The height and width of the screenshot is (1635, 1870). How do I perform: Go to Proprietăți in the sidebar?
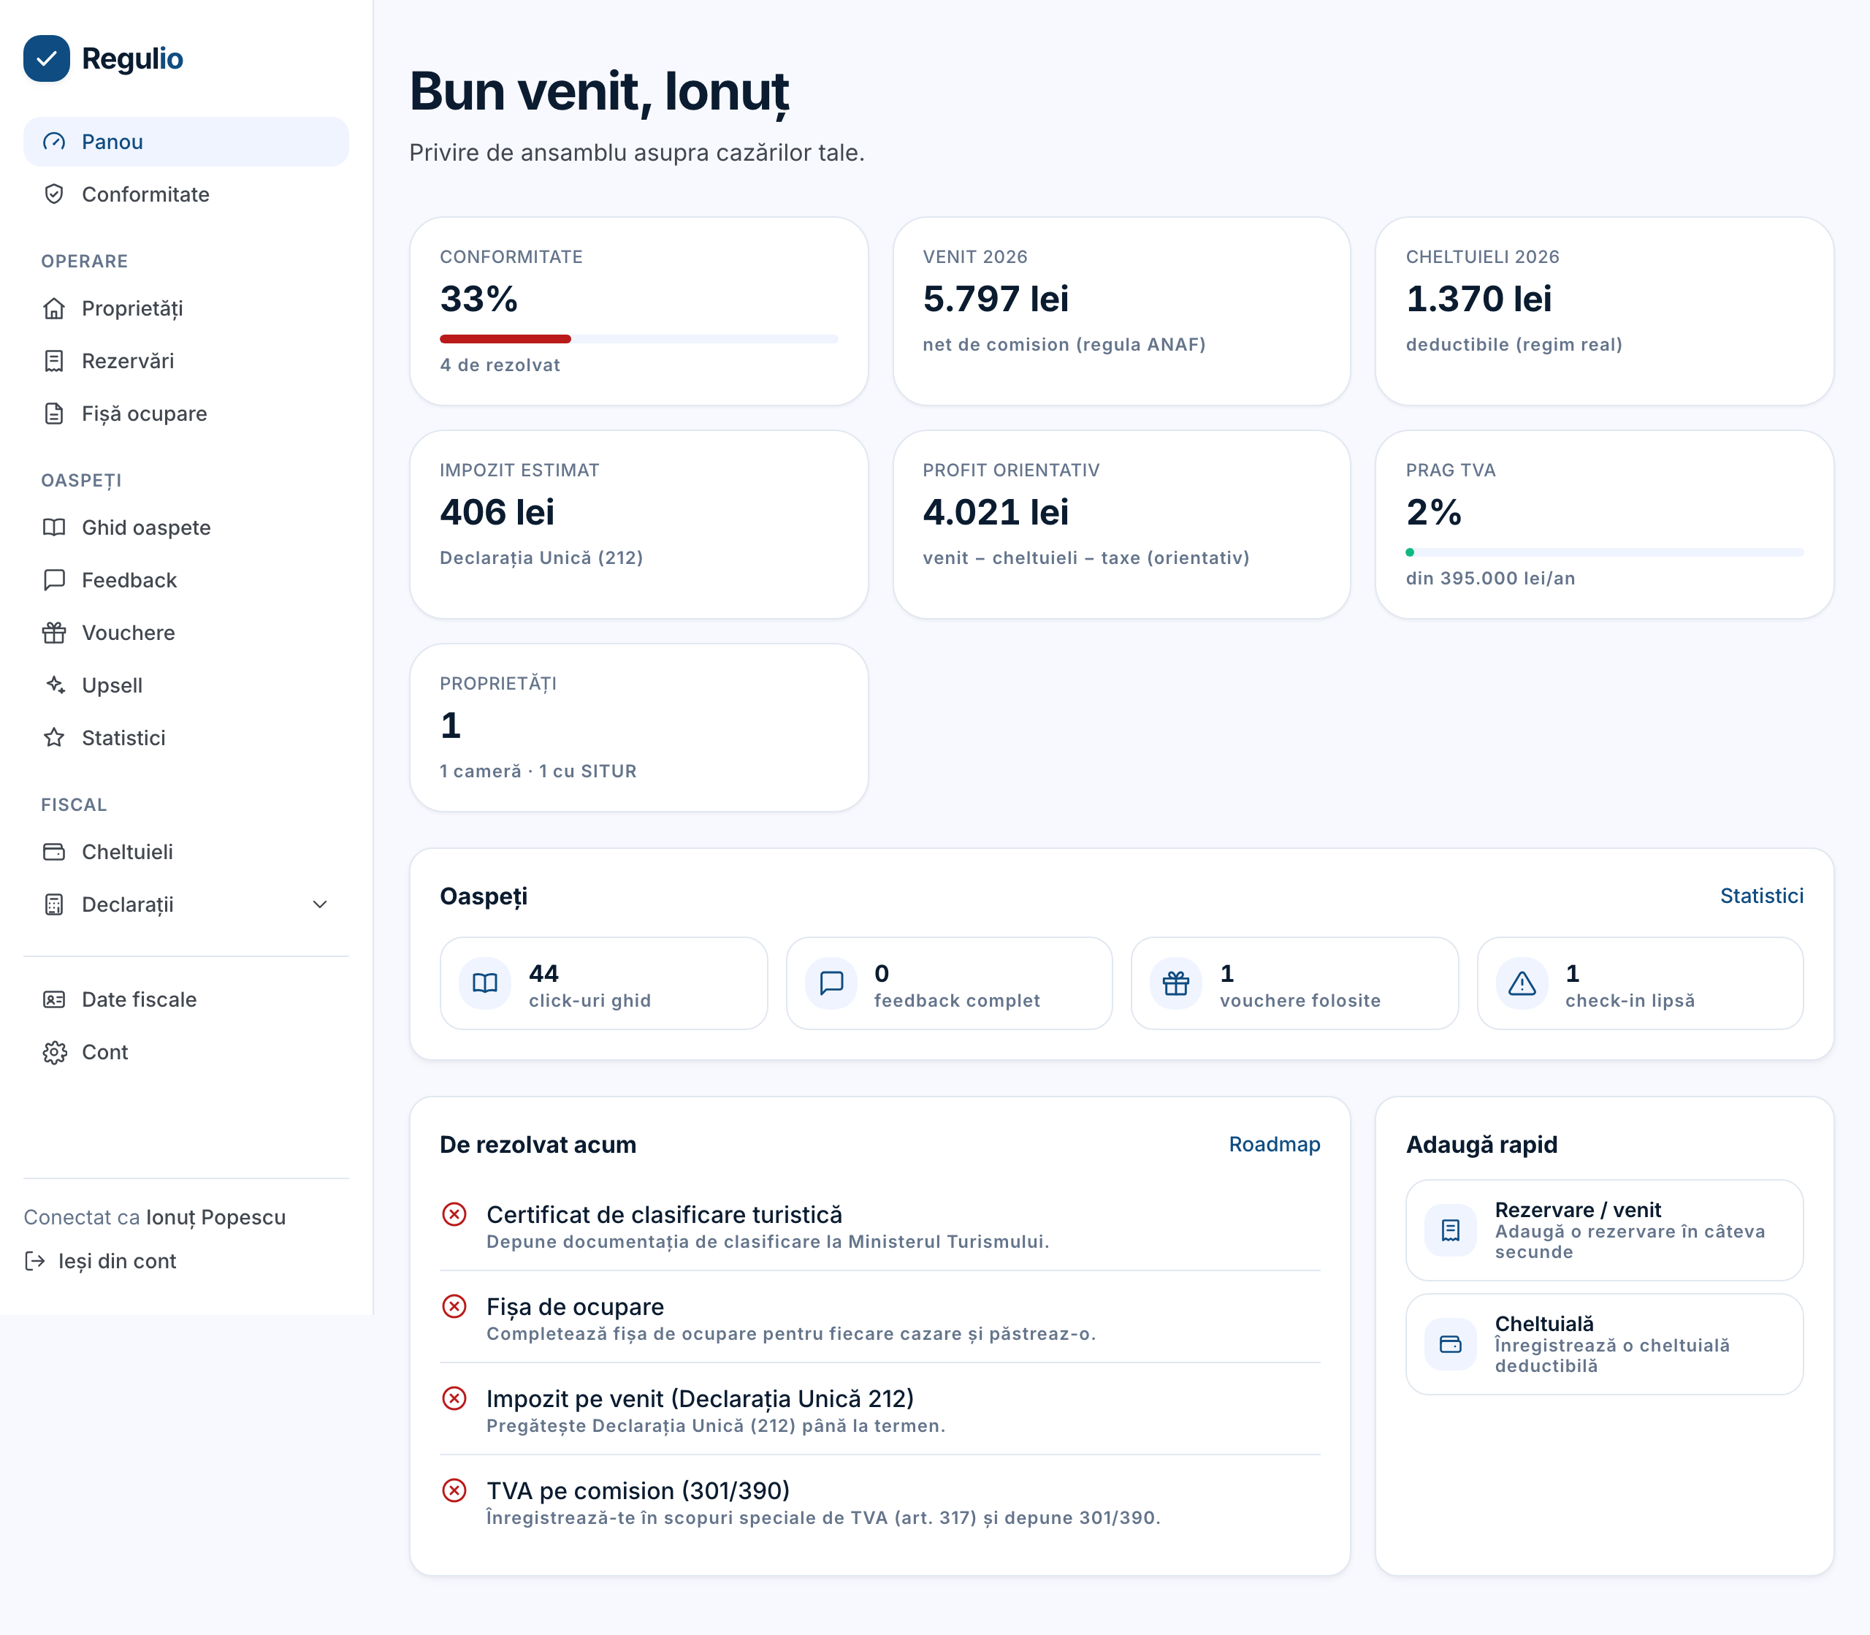point(186,308)
